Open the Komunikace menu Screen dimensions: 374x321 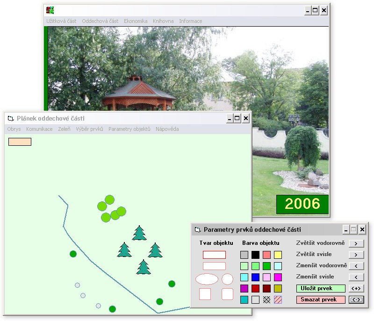point(39,129)
